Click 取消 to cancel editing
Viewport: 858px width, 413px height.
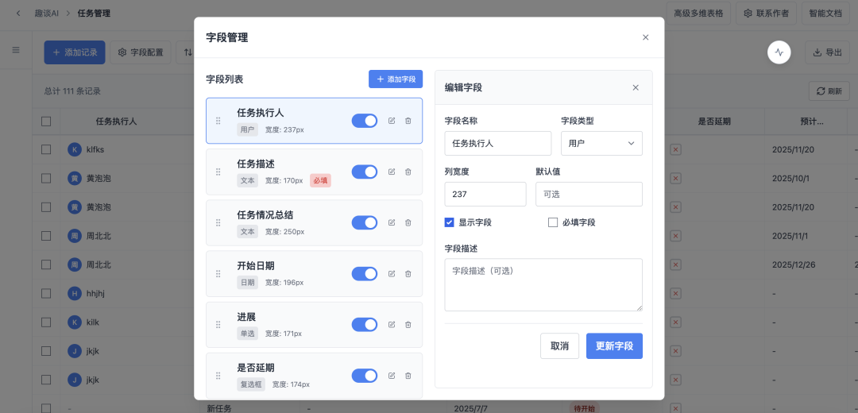559,345
